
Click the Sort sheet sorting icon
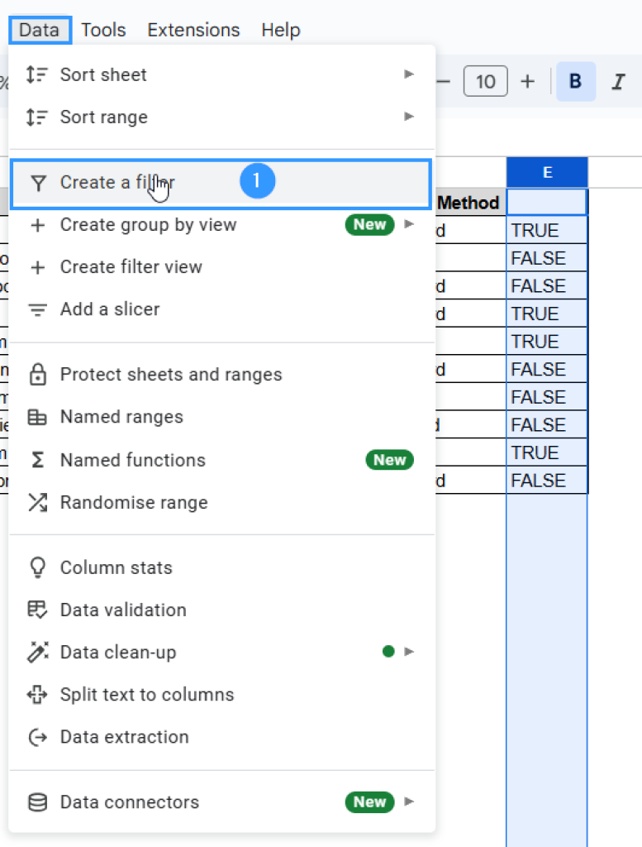(36, 74)
